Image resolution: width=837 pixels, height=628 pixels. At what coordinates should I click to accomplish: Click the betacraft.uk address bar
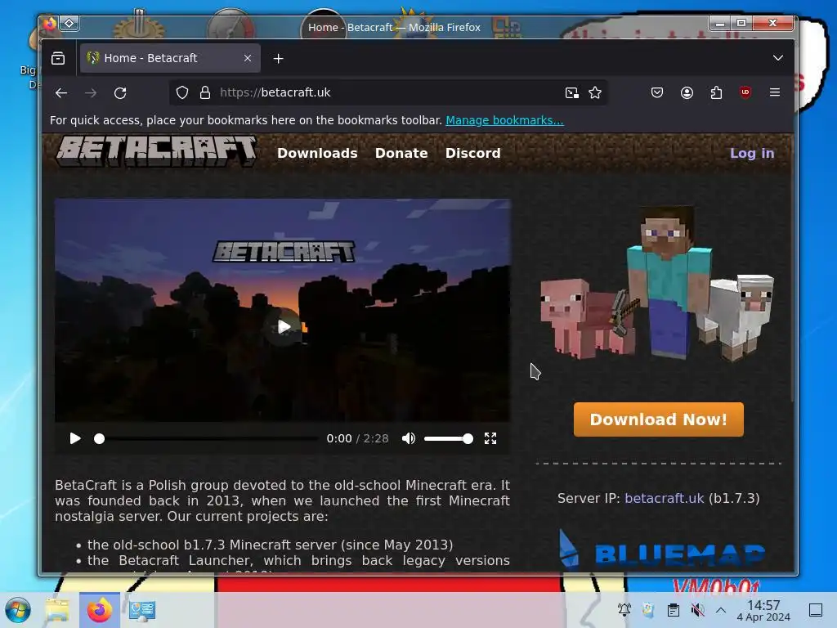388,93
